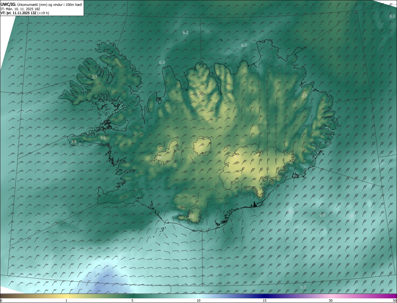Click the 5 tick on the color scale
The height and width of the screenshot is (303, 397).
tap(132, 301)
